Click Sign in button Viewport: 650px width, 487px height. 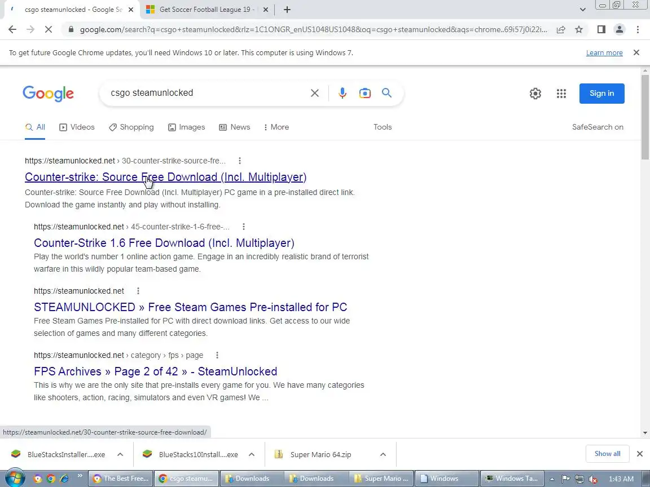tap(601, 93)
